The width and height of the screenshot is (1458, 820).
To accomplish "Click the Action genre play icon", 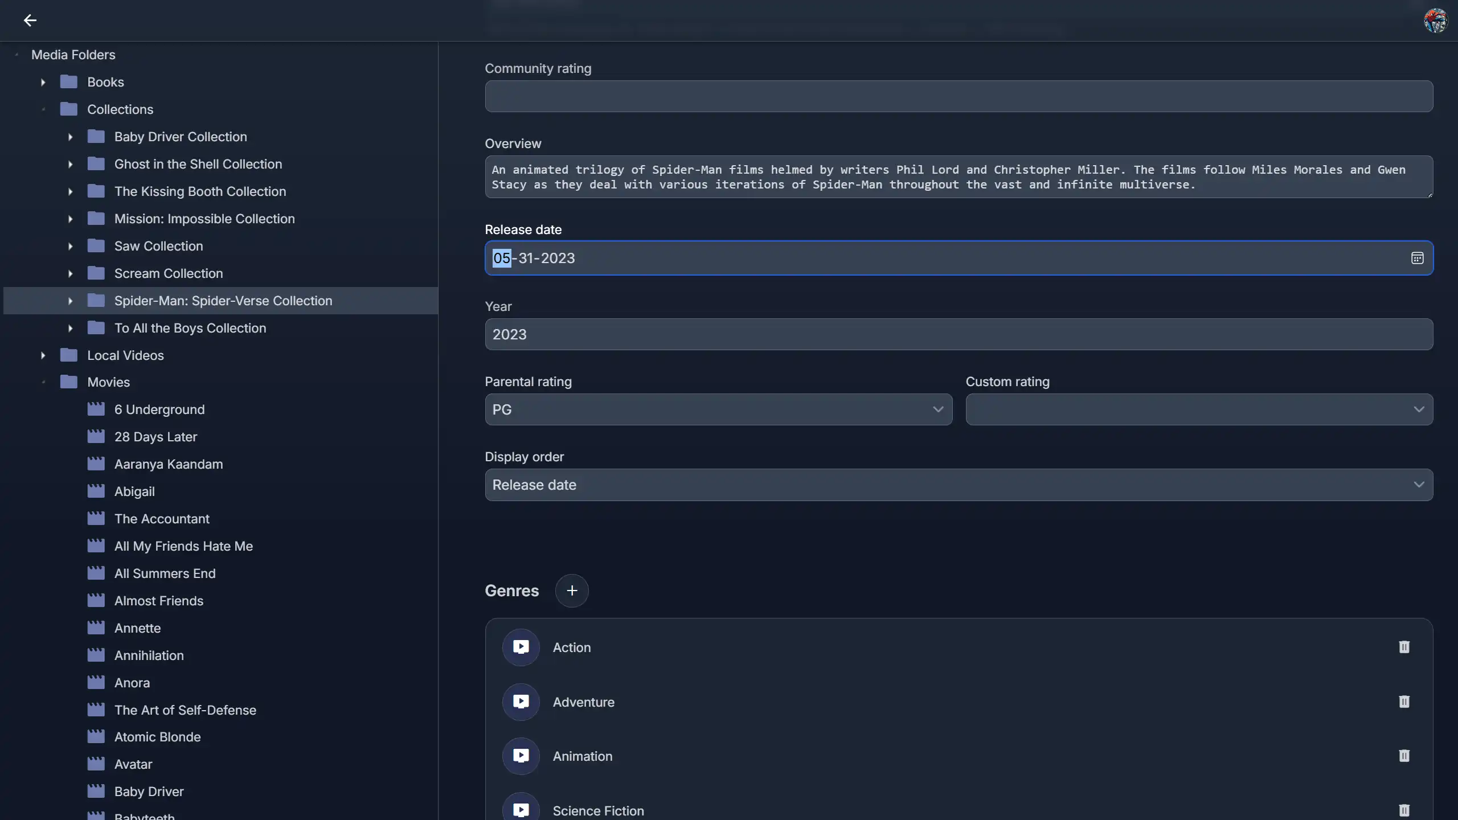I will [x=521, y=647].
